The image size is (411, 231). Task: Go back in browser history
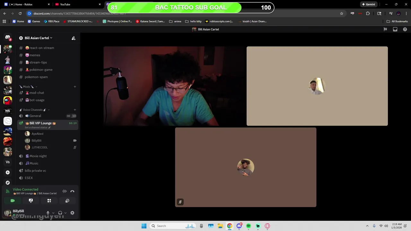click(4, 13)
